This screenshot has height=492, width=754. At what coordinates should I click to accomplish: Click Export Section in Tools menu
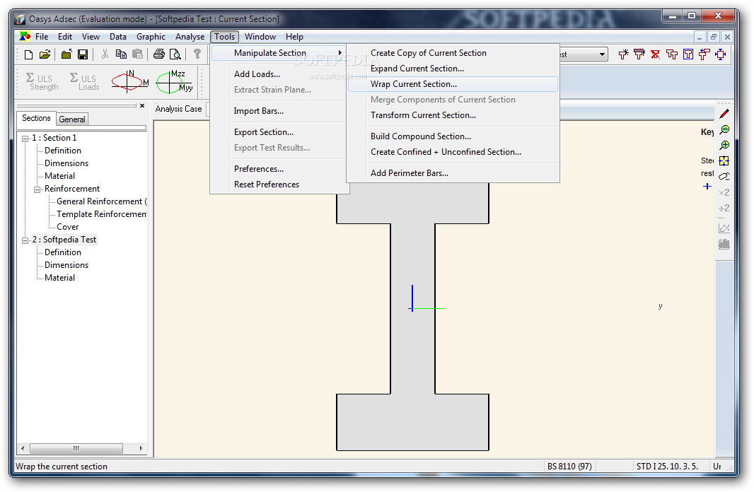[279, 132]
